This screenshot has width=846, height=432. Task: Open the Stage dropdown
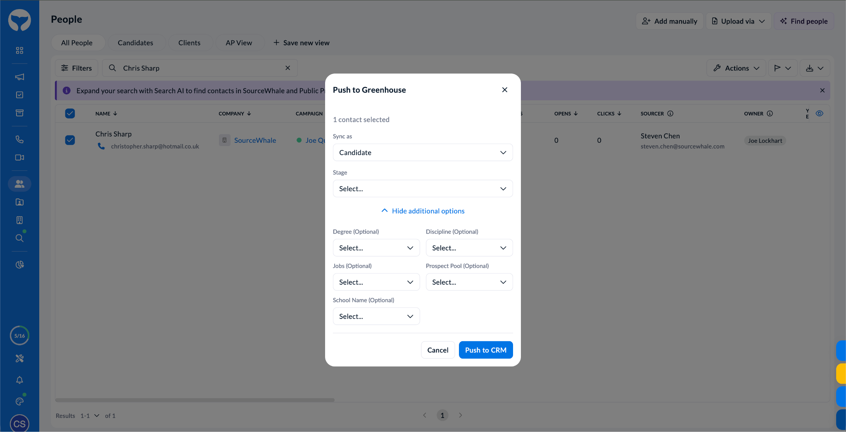pos(423,189)
